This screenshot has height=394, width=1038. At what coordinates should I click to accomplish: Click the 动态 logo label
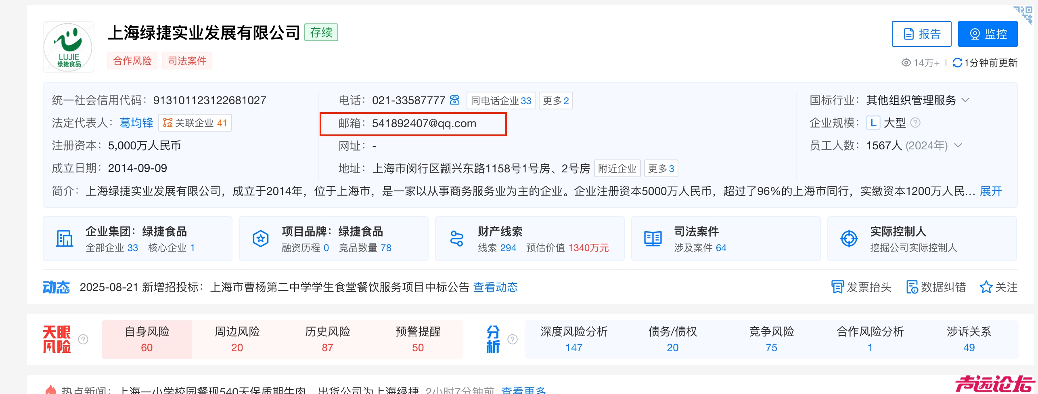click(x=56, y=287)
